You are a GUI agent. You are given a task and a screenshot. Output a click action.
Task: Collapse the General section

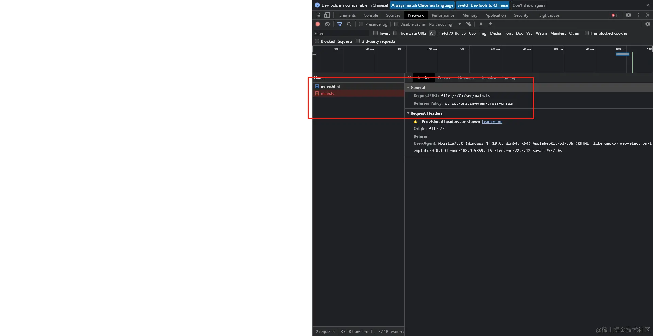(x=408, y=87)
